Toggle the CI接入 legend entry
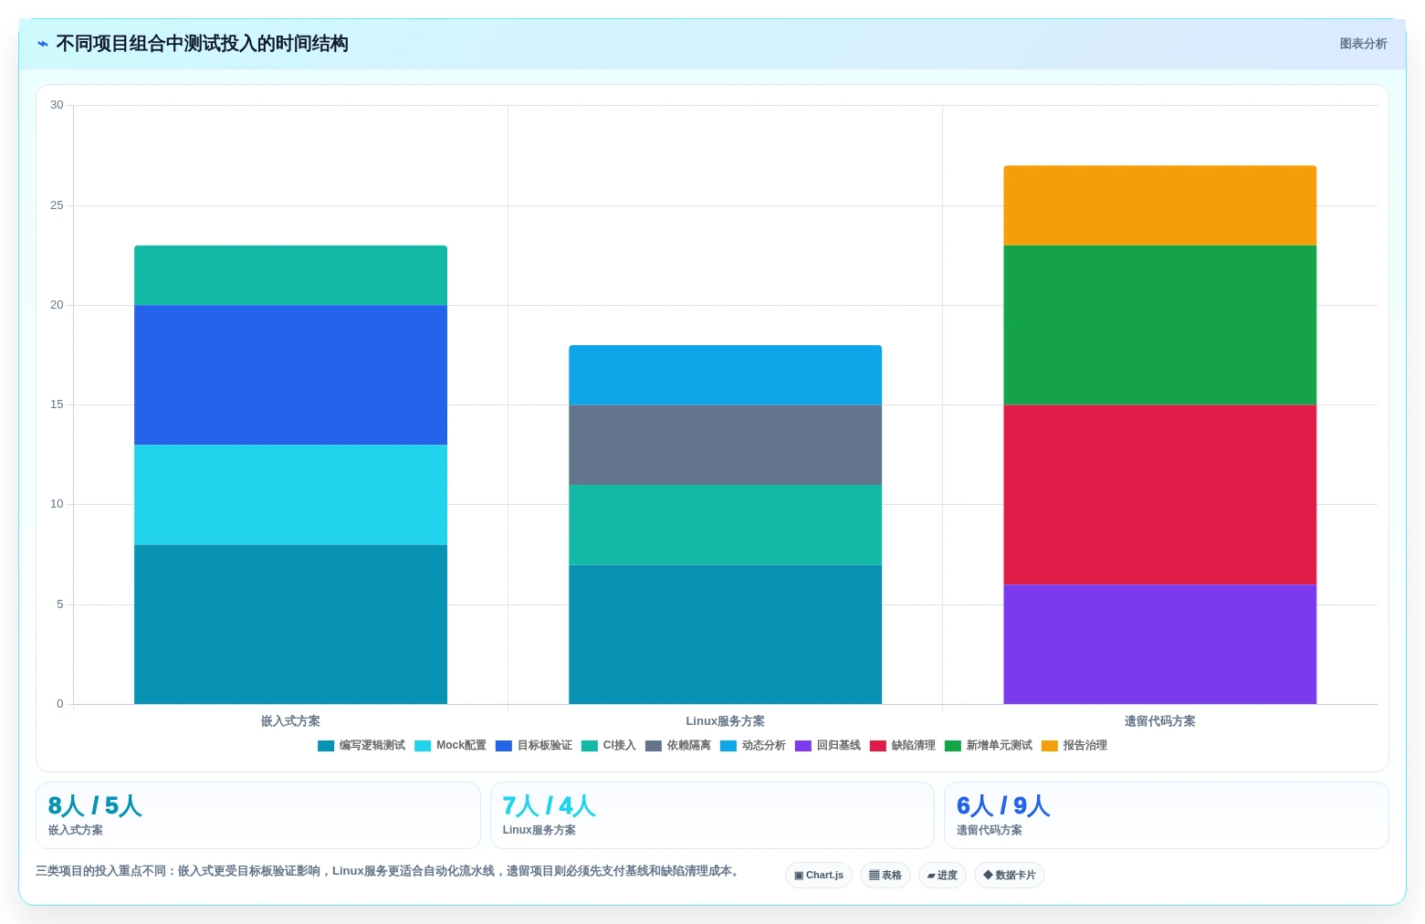This screenshot has height=924, width=1425. pyautogui.click(x=609, y=746)
